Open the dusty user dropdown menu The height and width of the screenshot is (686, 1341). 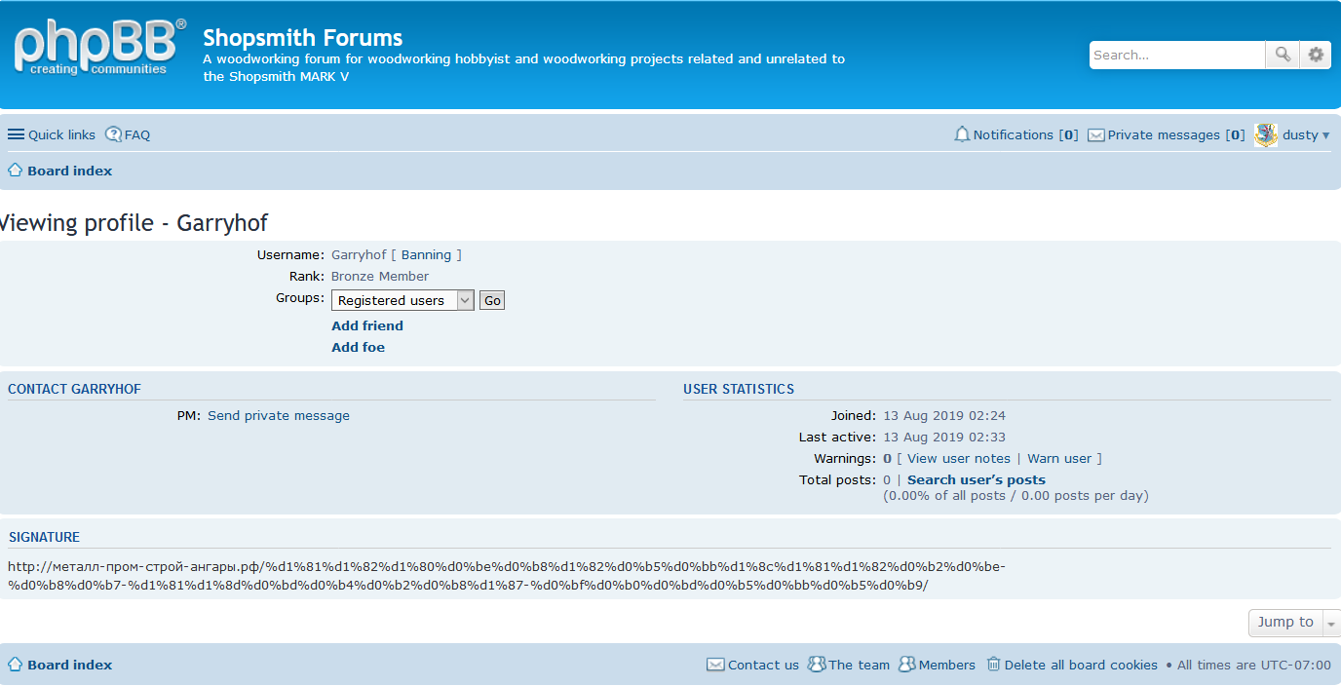(1306, 135)
